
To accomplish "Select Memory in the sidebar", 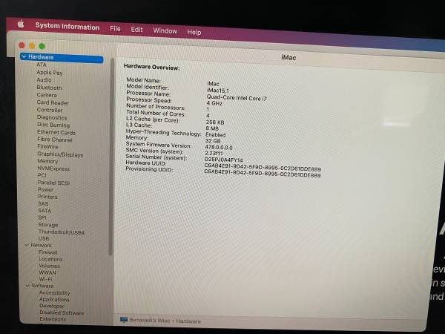I will click(x=47, y=161).
